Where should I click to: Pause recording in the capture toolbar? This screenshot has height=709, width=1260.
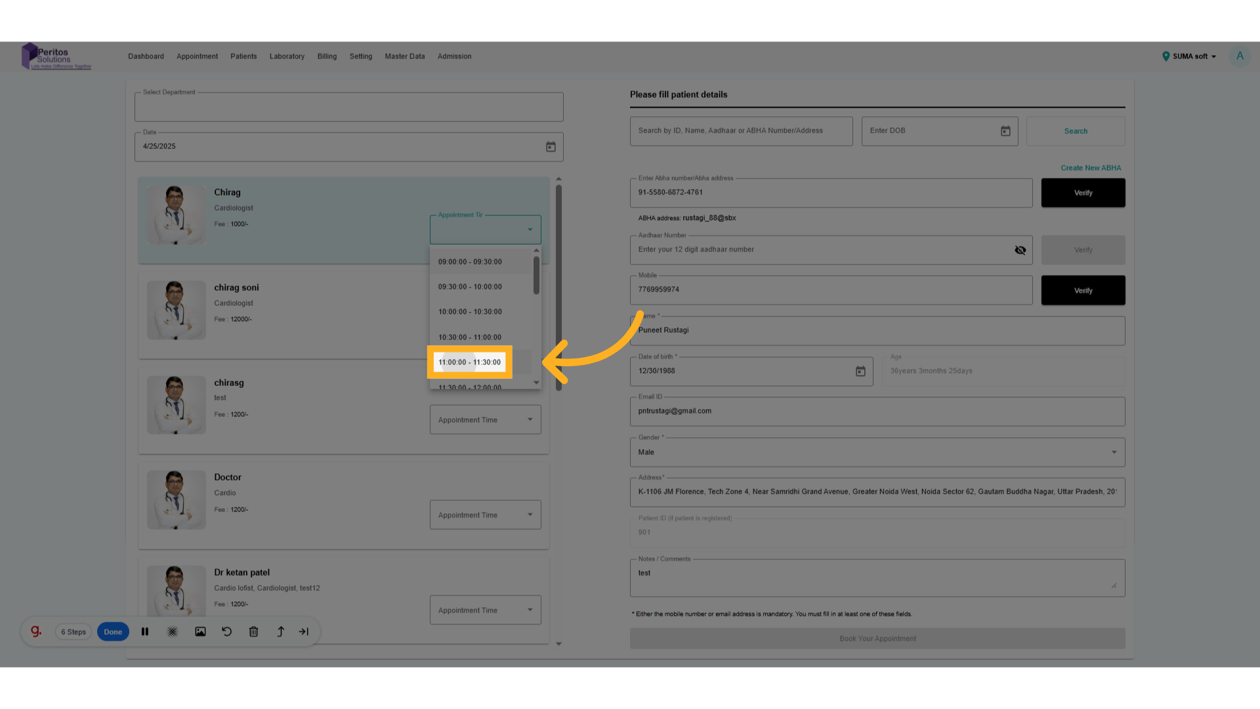(145, 632)
